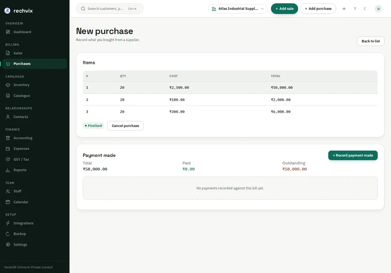Click the ₹300.00 cost cell
The width and height of the screenshot is (391, 273).
(x=177, y=112)
